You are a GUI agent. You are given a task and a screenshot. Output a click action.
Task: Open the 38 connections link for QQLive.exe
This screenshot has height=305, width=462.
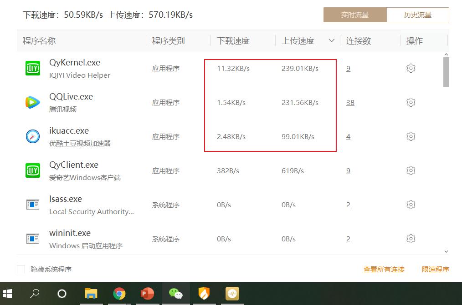tap(350, 102)
